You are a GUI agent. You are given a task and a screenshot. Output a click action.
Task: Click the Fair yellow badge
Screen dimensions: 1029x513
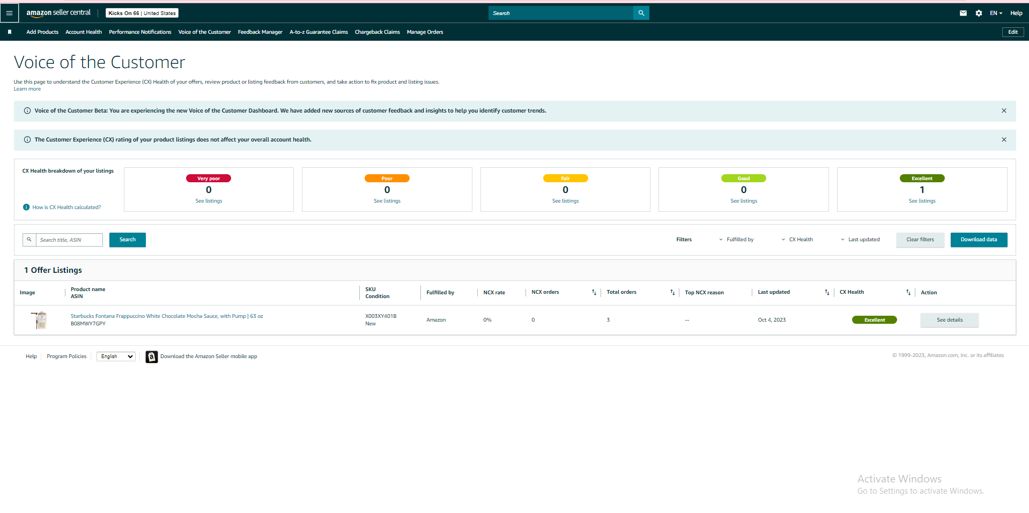click(x=566, y=179)
